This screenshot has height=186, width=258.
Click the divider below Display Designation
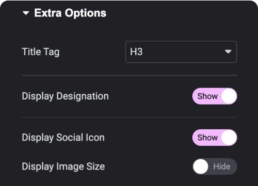pyautogui.click(x=130, y=117)
